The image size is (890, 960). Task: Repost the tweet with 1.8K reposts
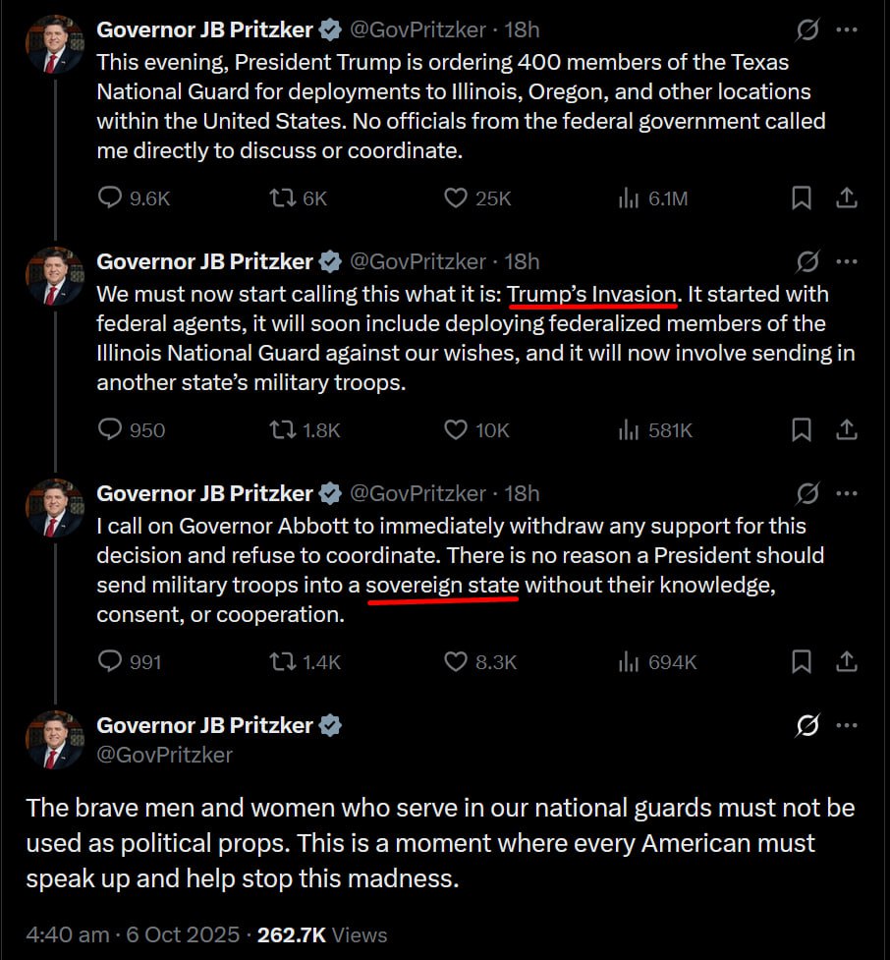tap(282, 430)
